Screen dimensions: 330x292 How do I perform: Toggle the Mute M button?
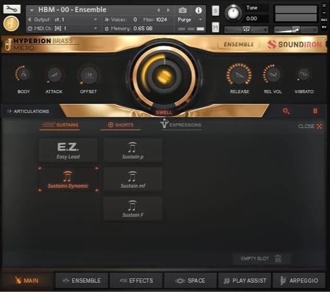click(216, 27)
